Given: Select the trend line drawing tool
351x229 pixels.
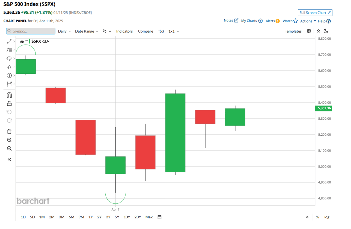Looking at the screenshot, I should point(9,41).
